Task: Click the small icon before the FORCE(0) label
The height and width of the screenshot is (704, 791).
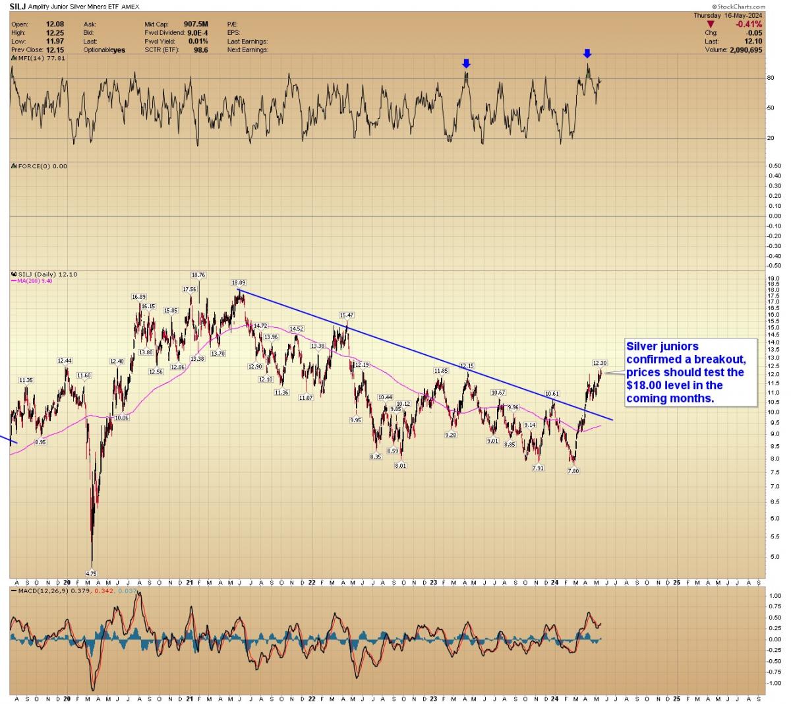Action: [x=13, y=166]
